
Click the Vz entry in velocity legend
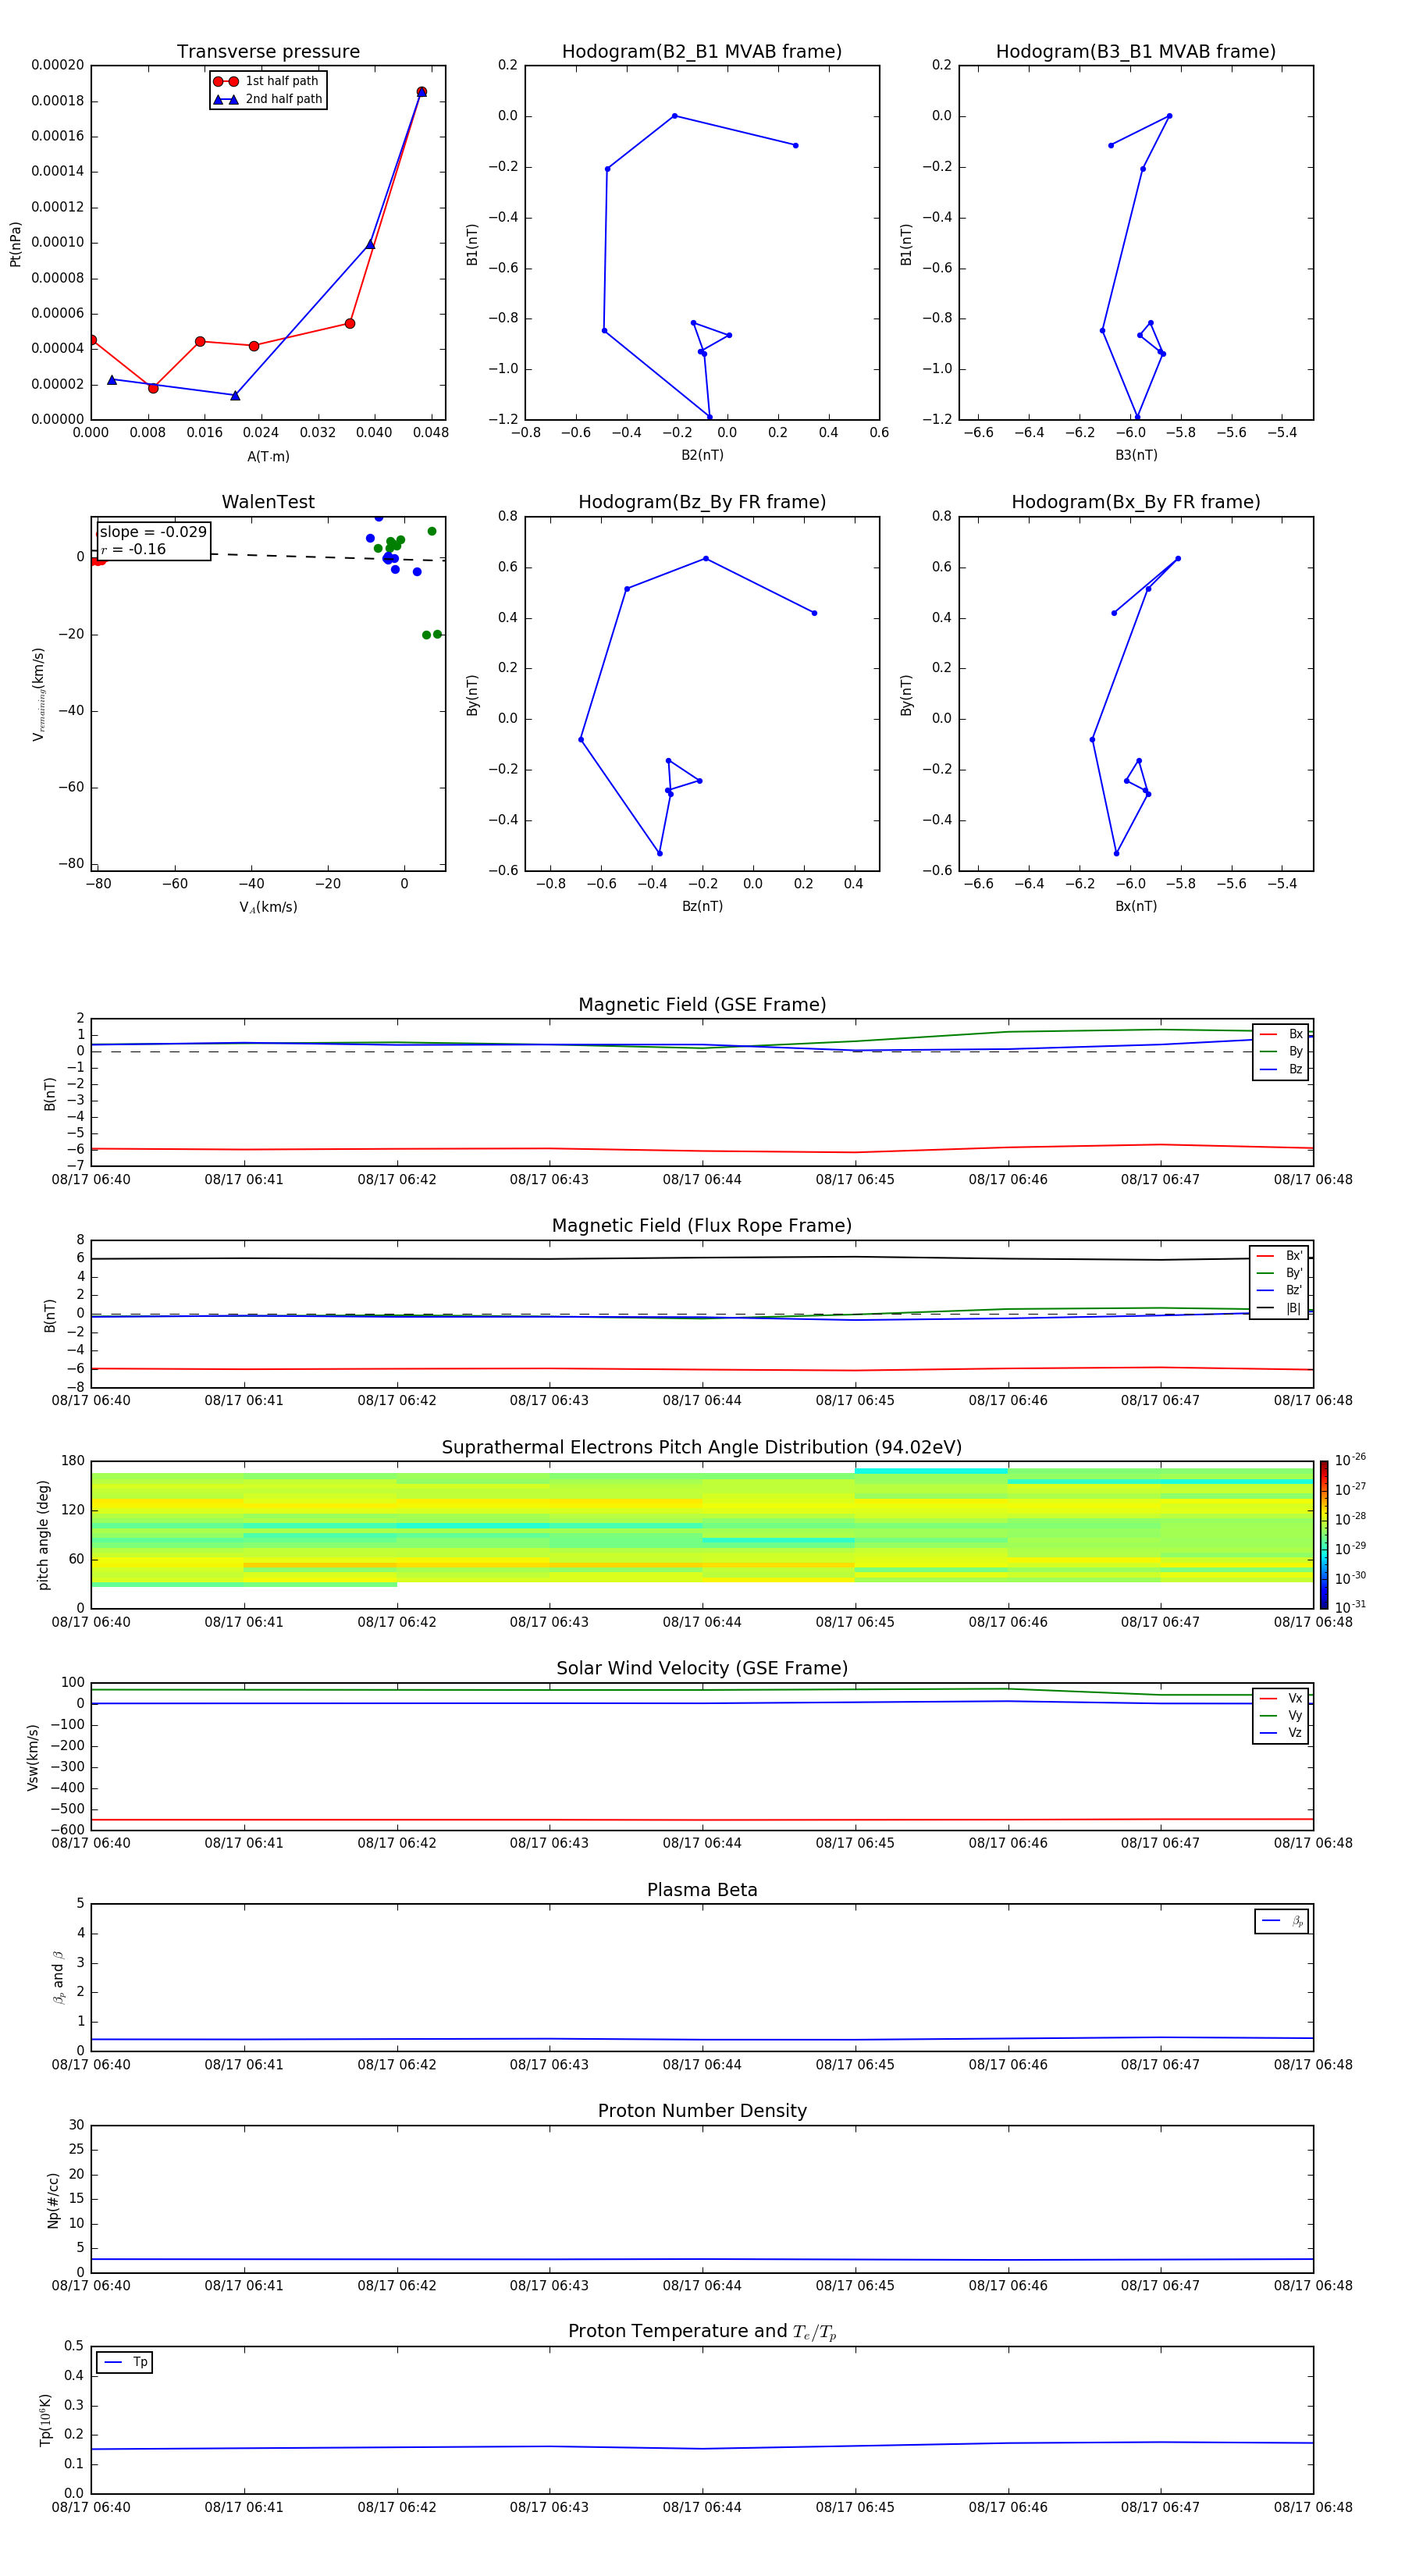[x=1281, y=1732]
